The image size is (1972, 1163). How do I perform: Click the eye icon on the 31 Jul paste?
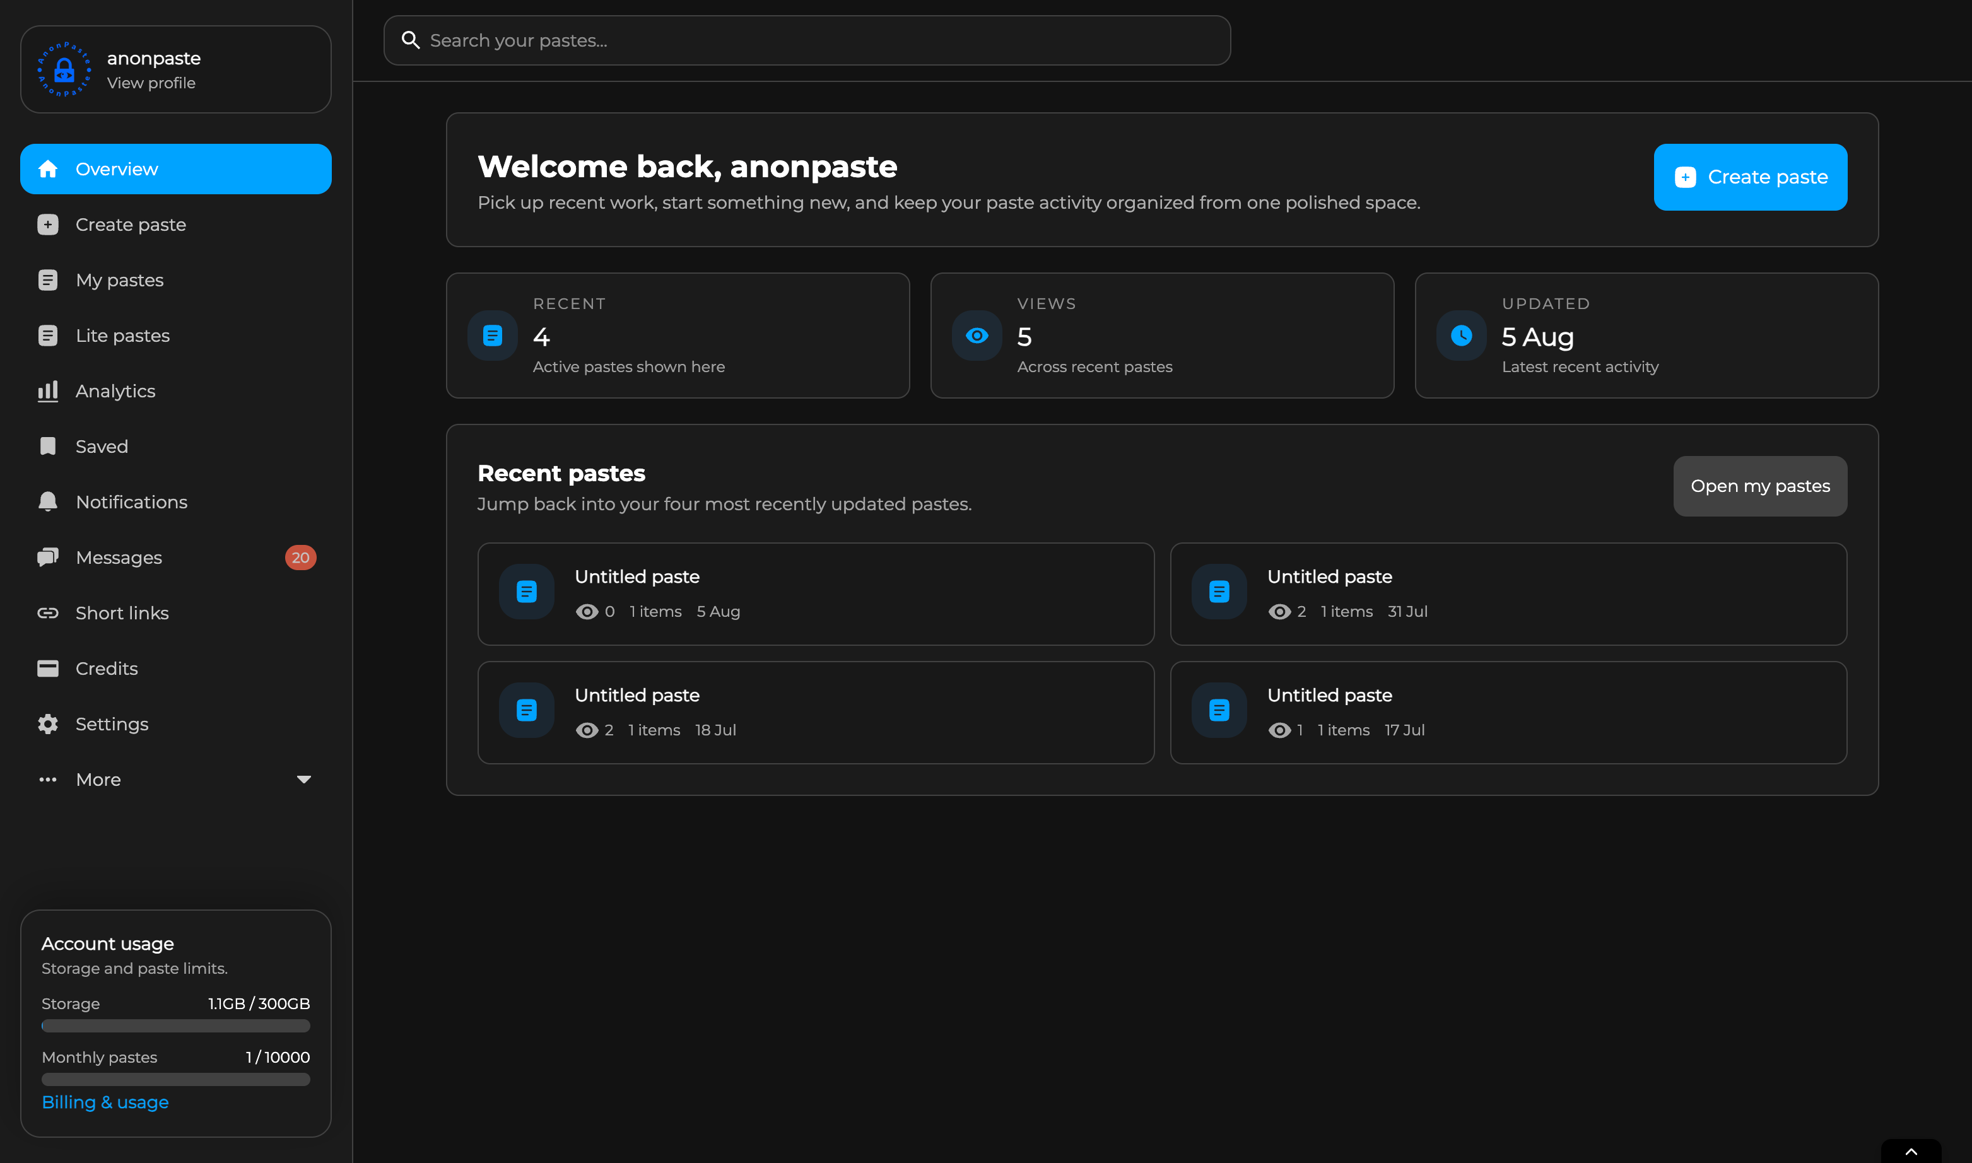pyautogui.click(x=1279, y=611)
